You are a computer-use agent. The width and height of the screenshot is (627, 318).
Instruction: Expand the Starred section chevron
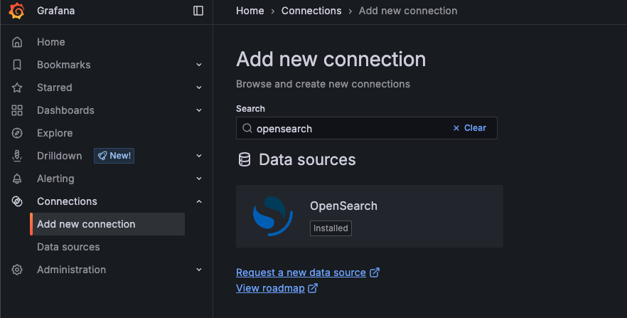[x=199, y=88]
